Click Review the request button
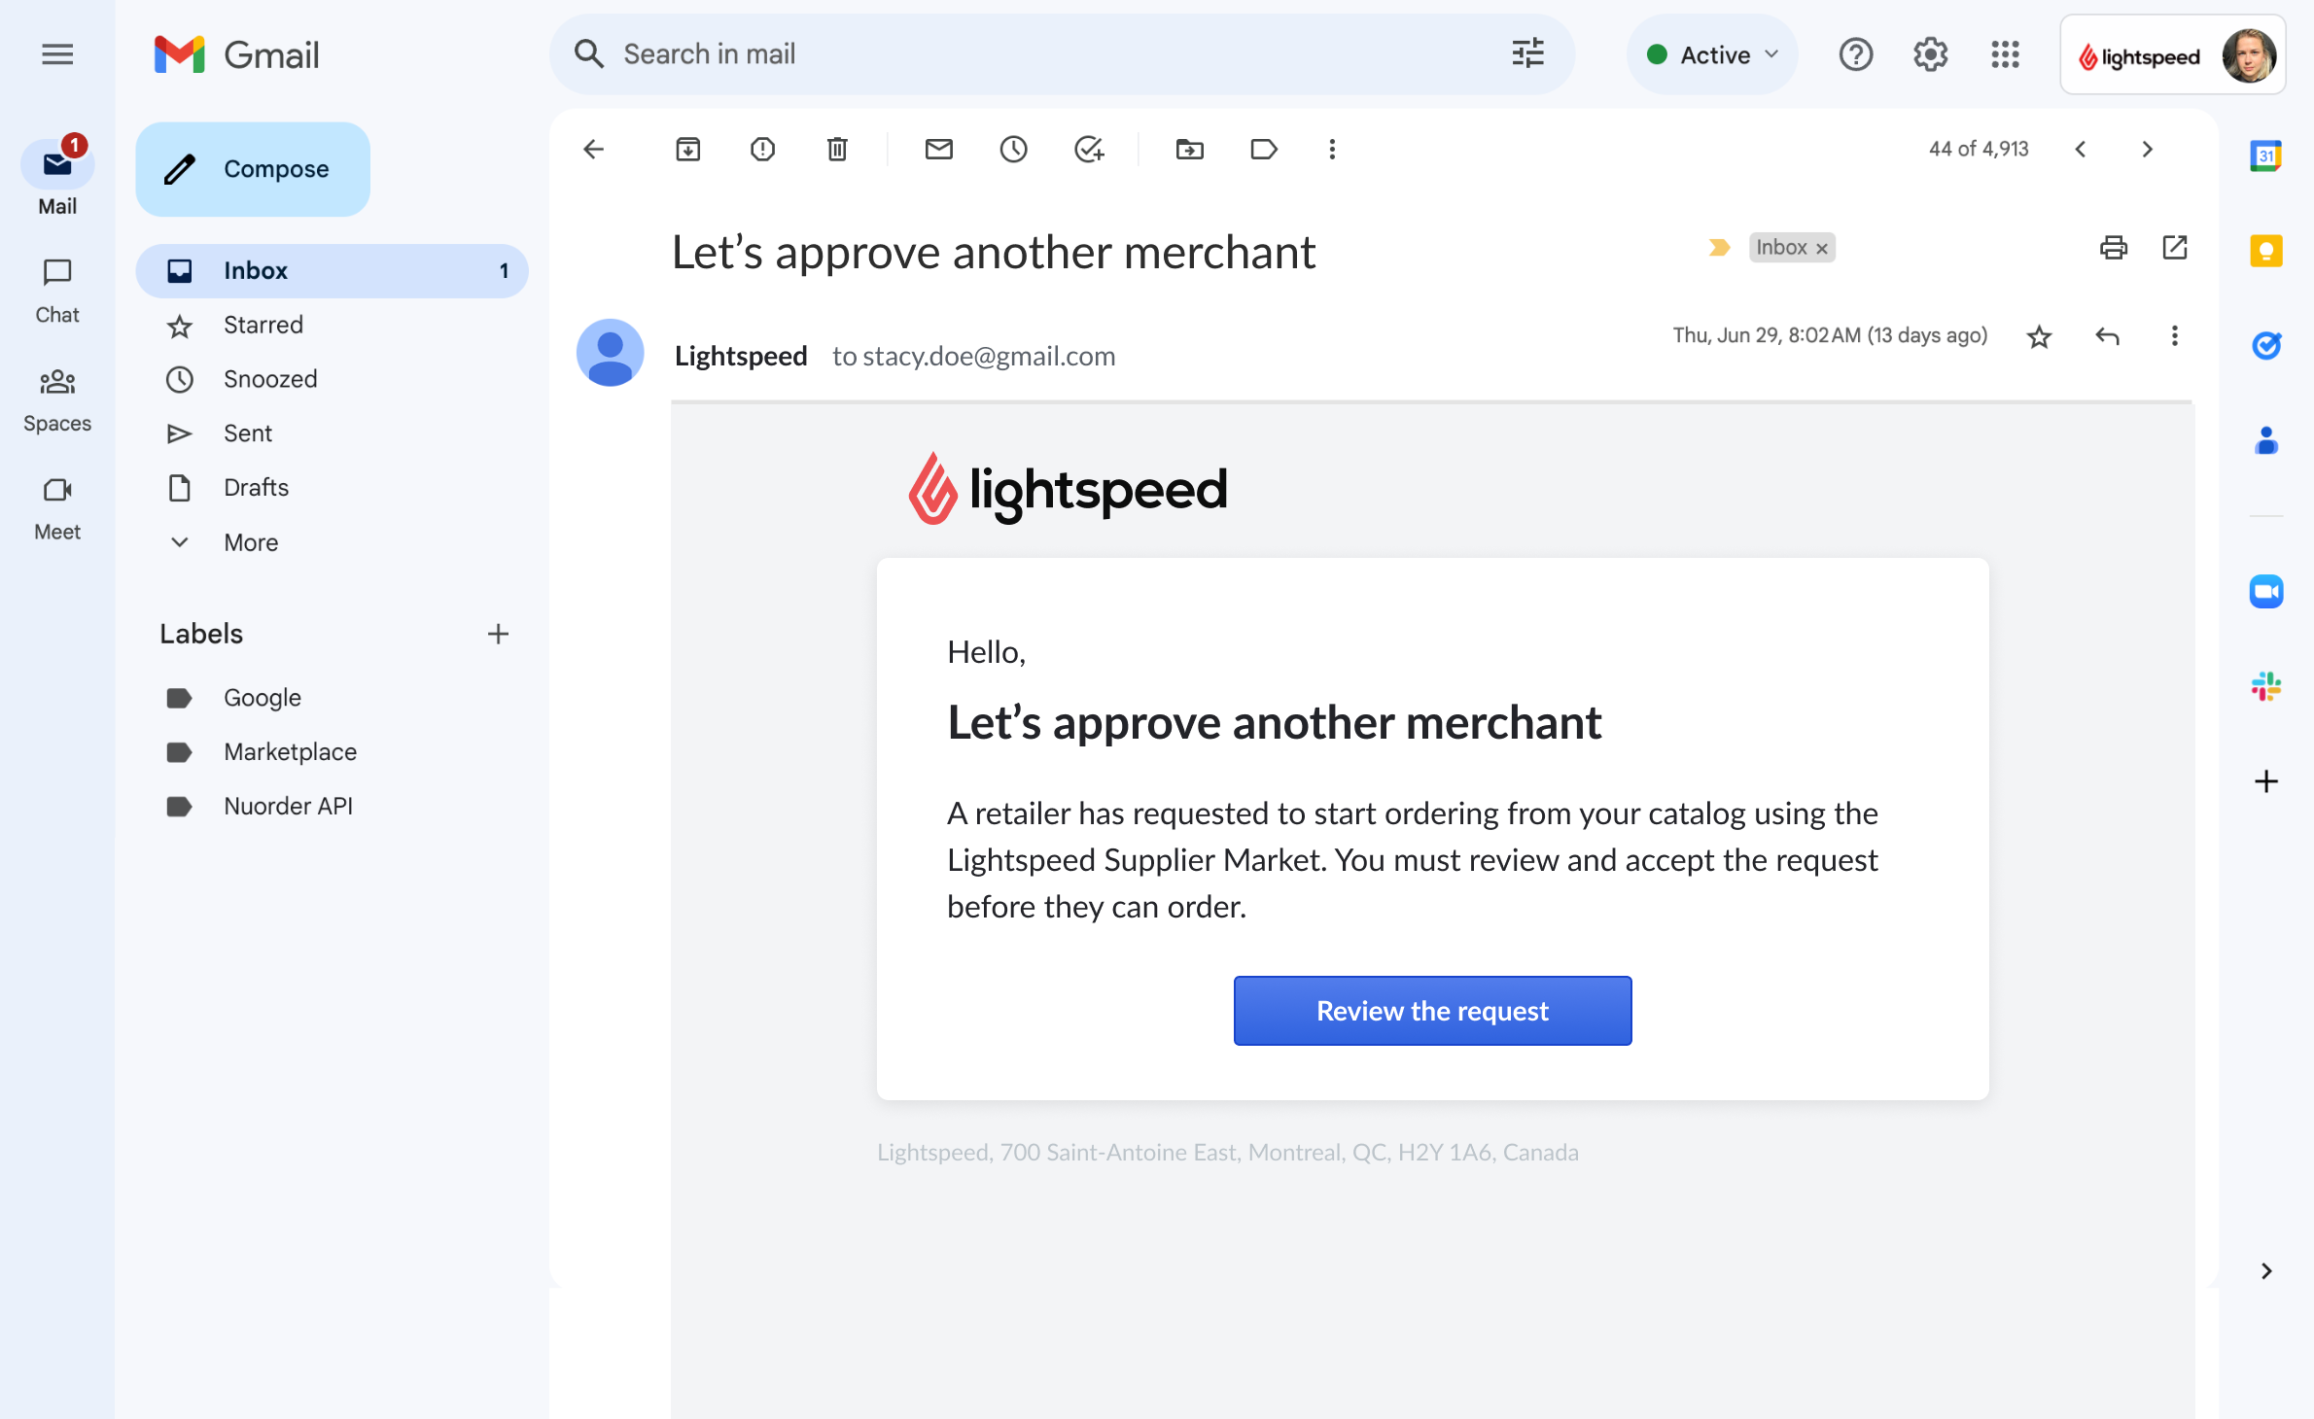Viewport: 2314px width, 1419px height. click(1432, 1011)
